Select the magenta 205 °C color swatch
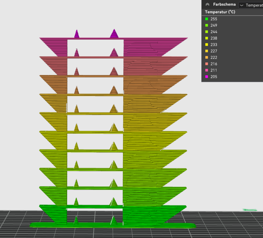Viewport: 263px width, 238px height. pos(207,77)
